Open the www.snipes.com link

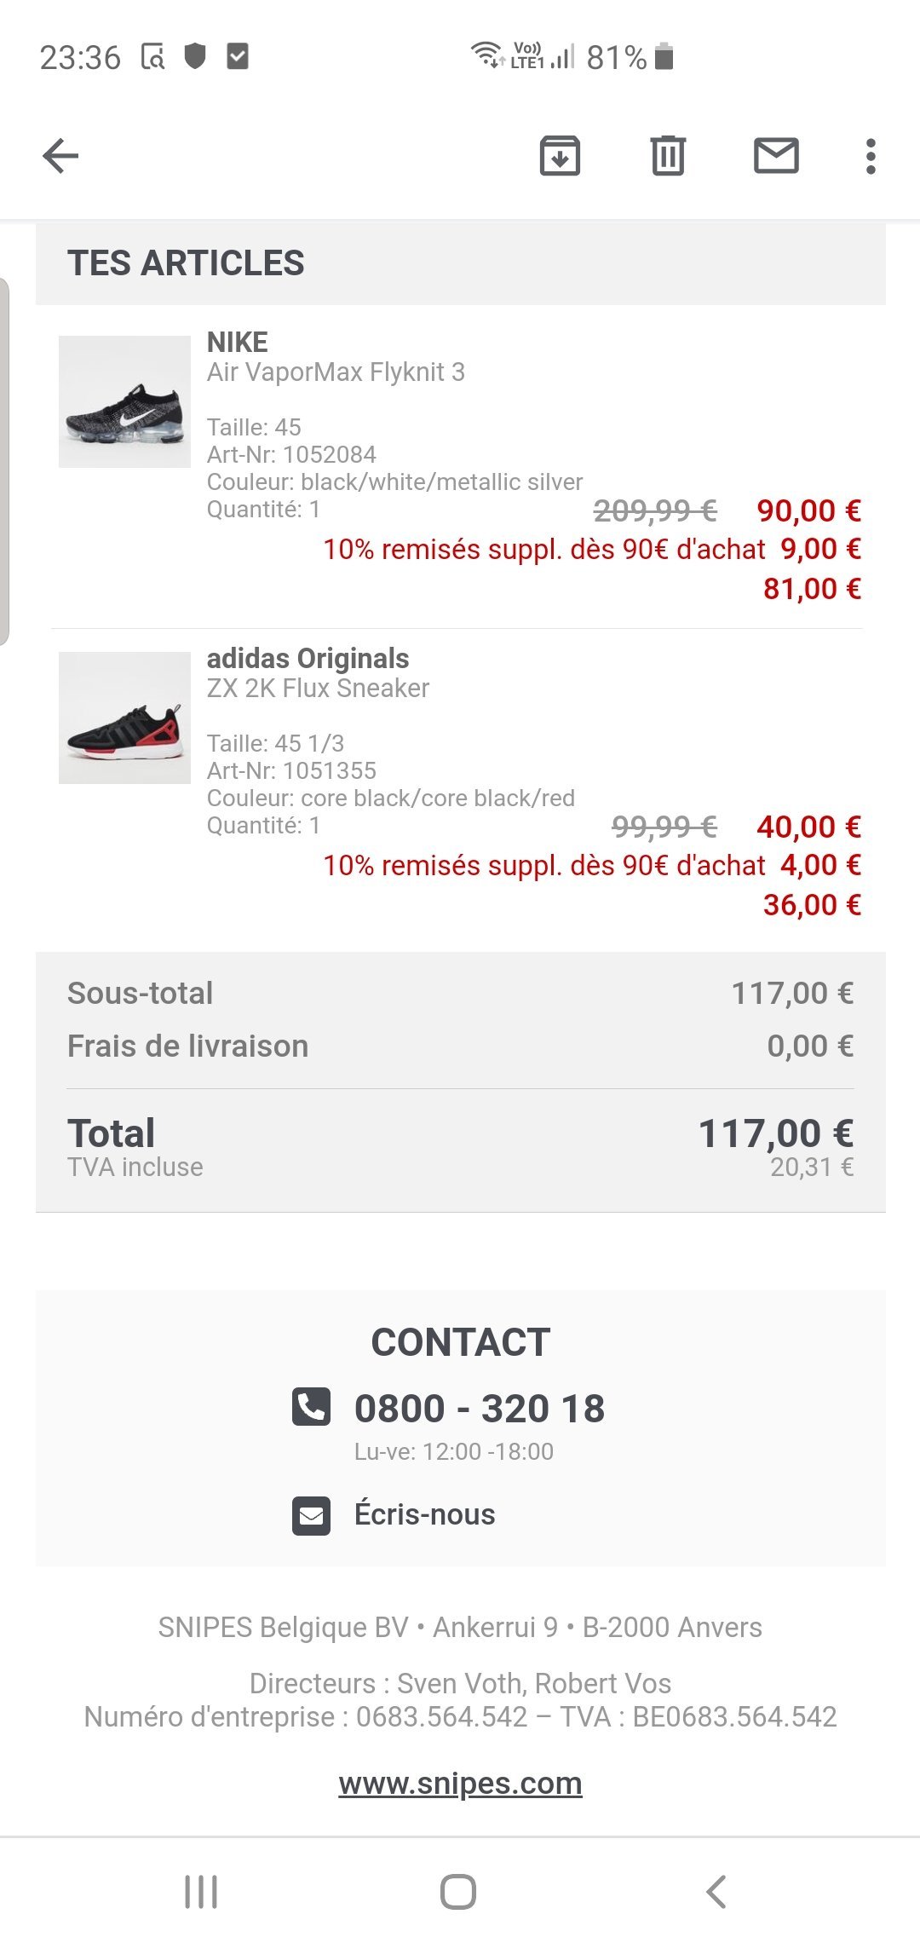pos(460,1783)
